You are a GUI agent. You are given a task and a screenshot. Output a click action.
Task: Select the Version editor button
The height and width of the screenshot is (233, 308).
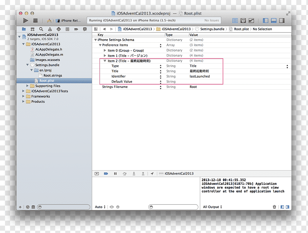click(x=251, y=21)
